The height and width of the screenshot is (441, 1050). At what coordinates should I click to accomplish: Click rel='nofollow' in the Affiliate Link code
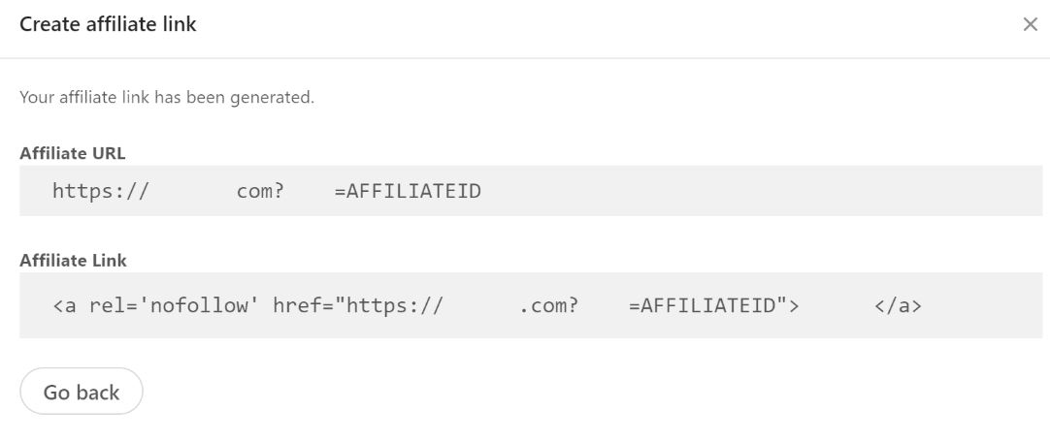point(174,306)
